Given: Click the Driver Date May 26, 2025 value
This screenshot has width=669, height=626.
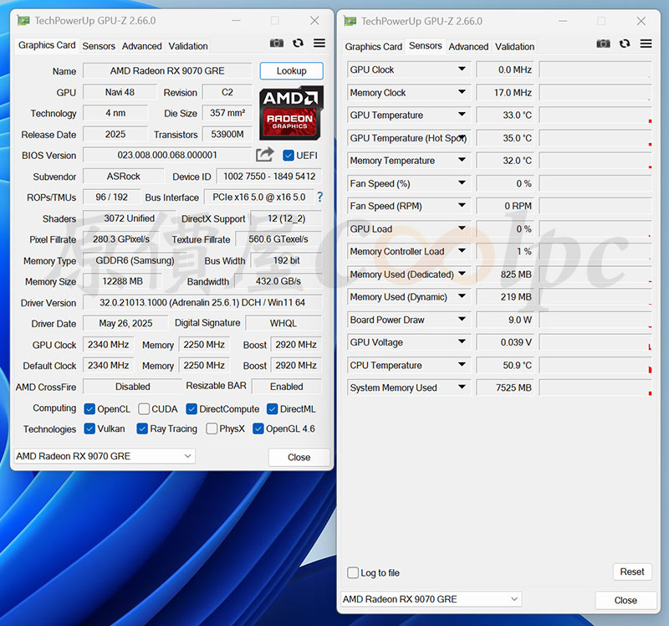Looking at the screenshot, I should (125, 323).
